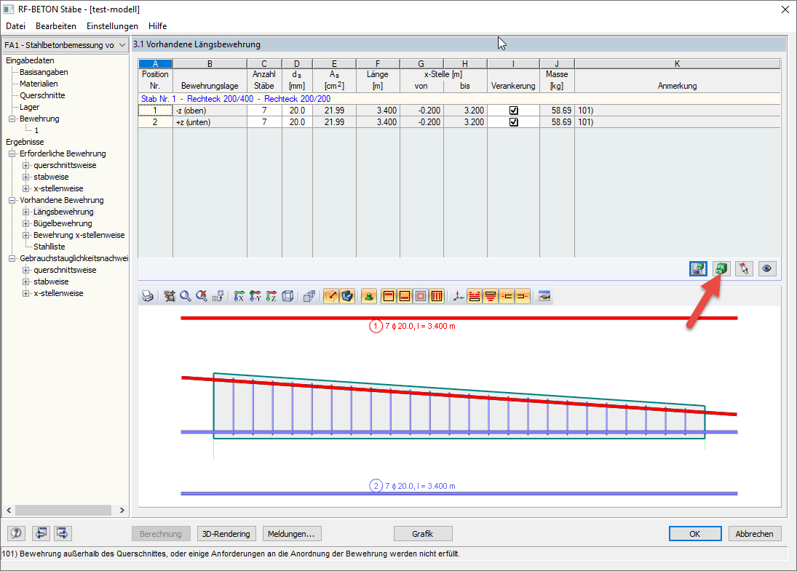The height and width of the screenshot is (571, 797).
Task: Show view in Z direction
Action: pyautogui.click(x=271, y=296)
